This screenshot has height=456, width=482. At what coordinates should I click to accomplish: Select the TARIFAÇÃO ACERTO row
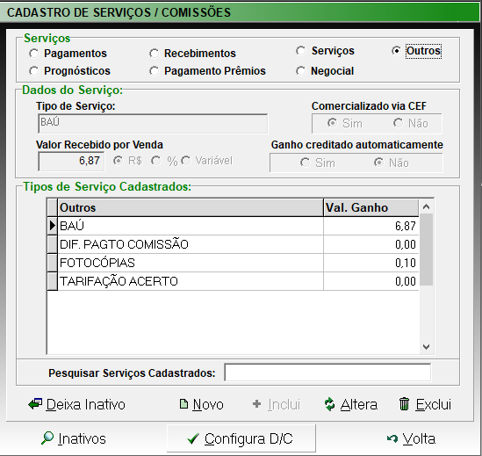coord(233,281)
